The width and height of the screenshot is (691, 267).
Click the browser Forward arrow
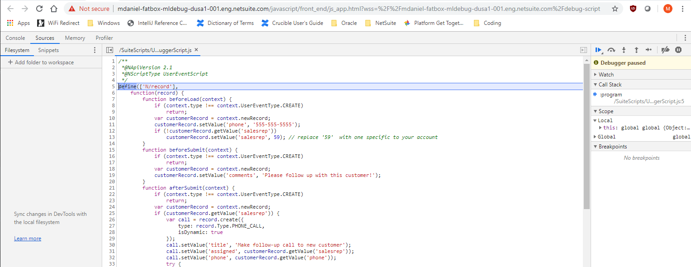25,9
